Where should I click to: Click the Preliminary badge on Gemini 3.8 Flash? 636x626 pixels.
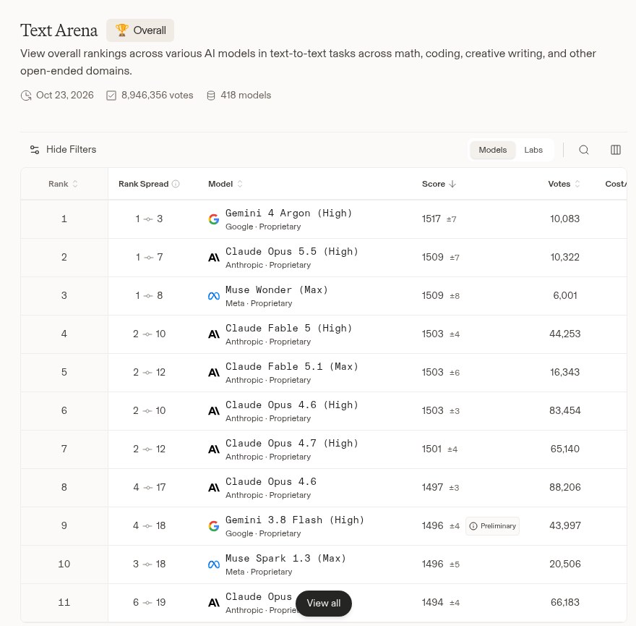(492, 526)
